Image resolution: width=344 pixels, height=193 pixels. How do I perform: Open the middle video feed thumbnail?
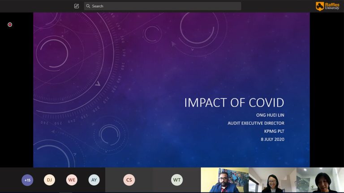click(x=272, y=180)
